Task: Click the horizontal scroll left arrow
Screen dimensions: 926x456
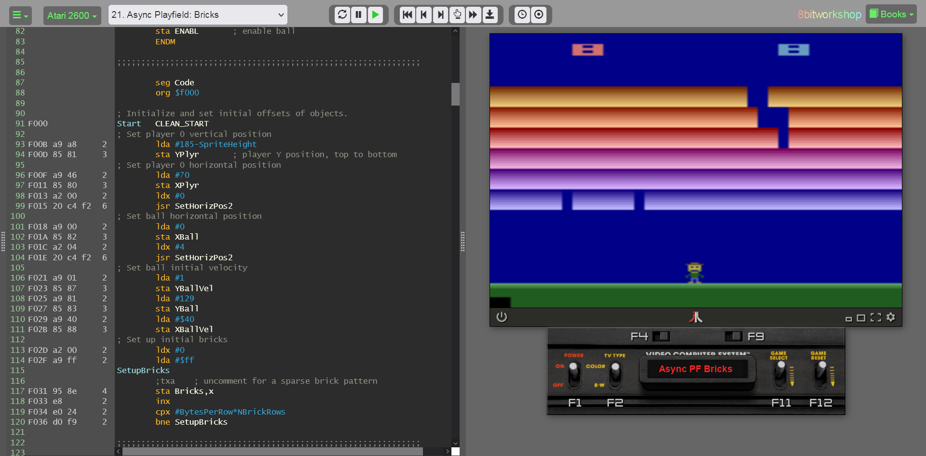Action: 119,452
